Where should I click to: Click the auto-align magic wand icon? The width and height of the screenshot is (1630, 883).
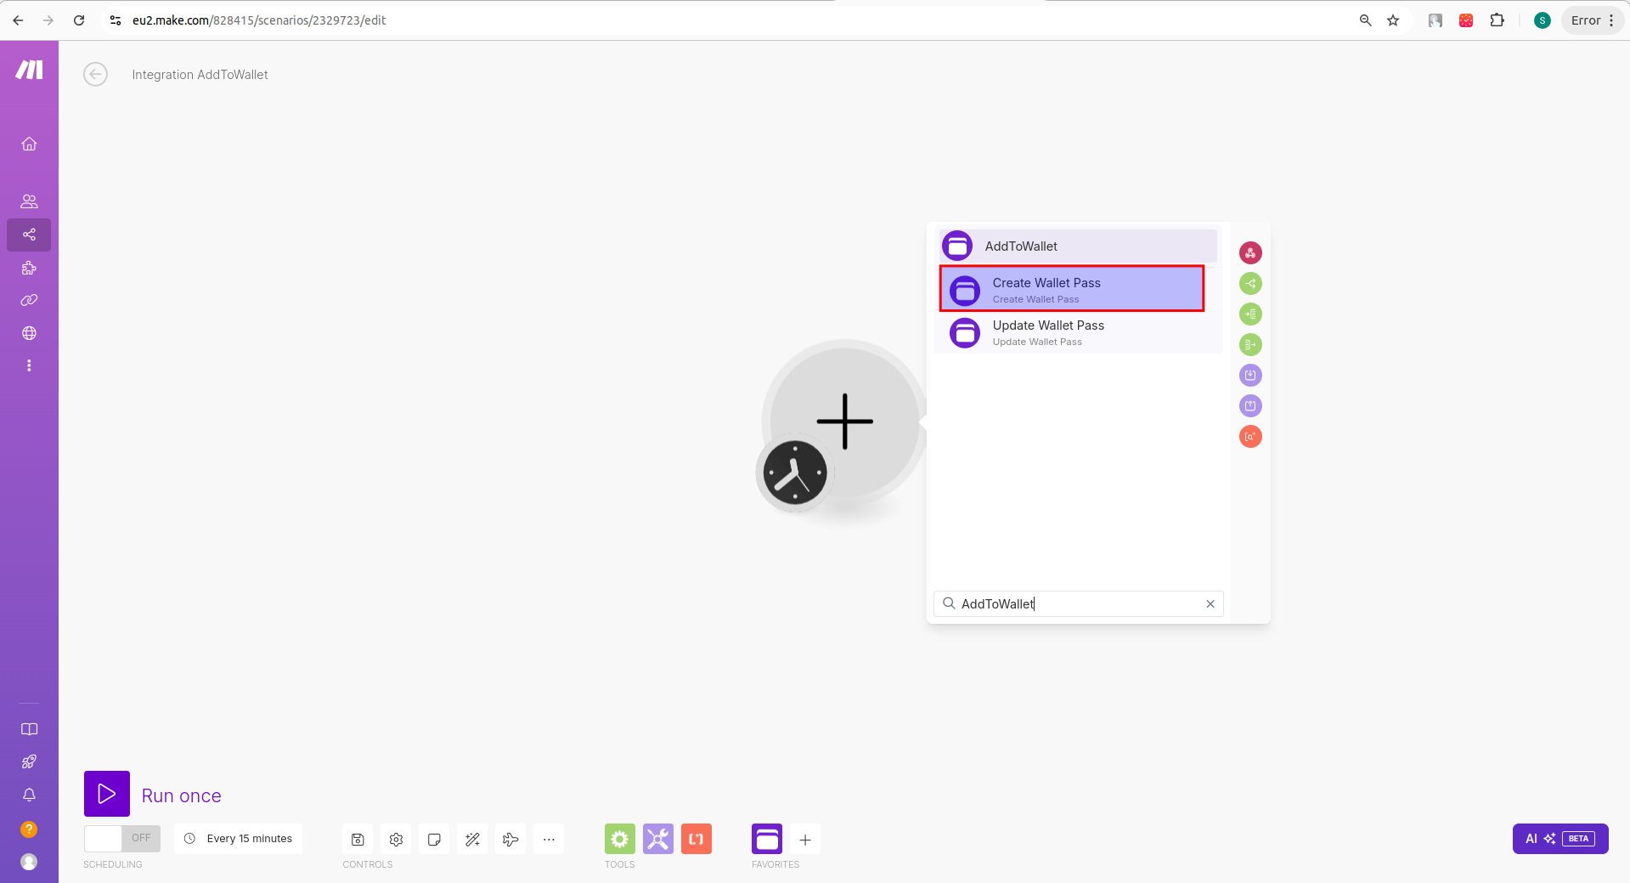(472, 840)
